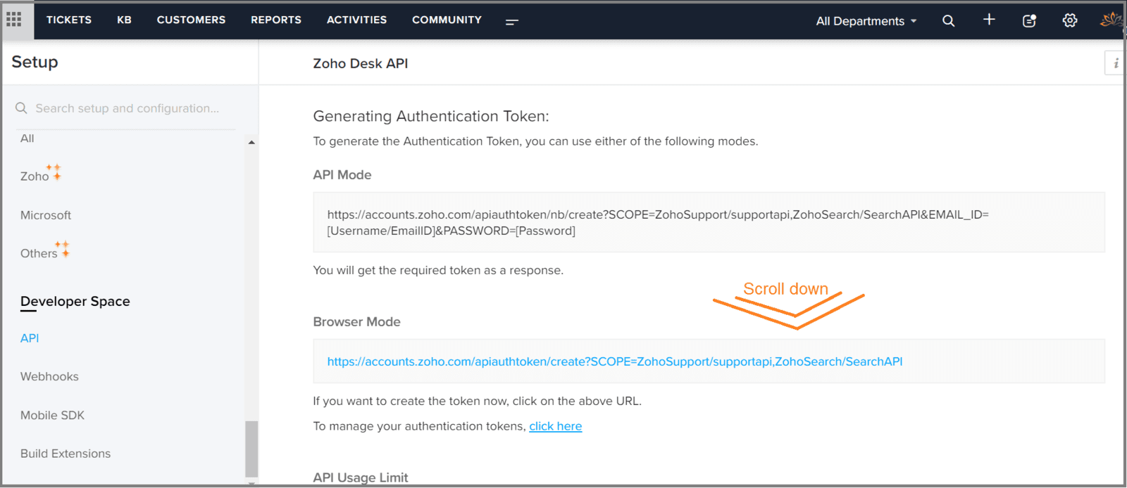Select Microsoft in the setup sidebar
Viewport: 1127px width, 488px height.
46,215
